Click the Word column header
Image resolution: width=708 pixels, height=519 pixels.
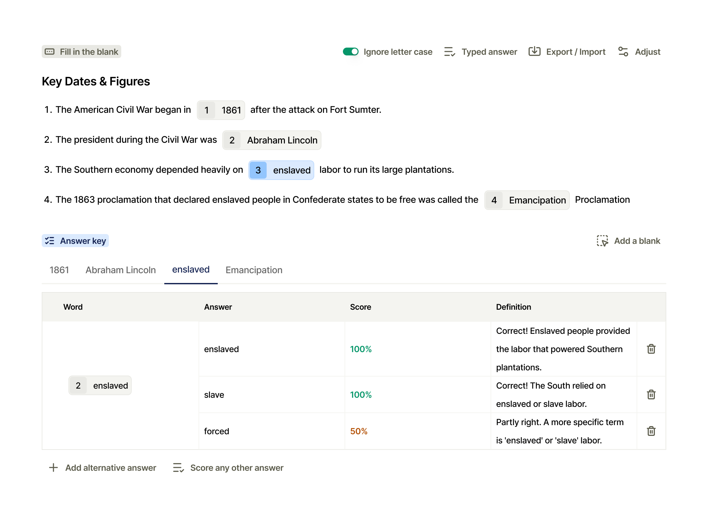(73, 307)
